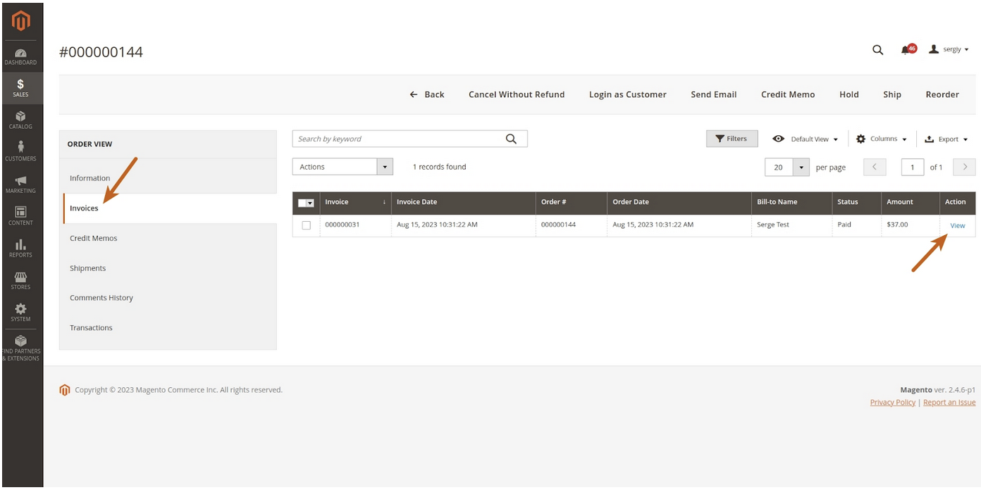Click Login as Customer

(628, 94)
